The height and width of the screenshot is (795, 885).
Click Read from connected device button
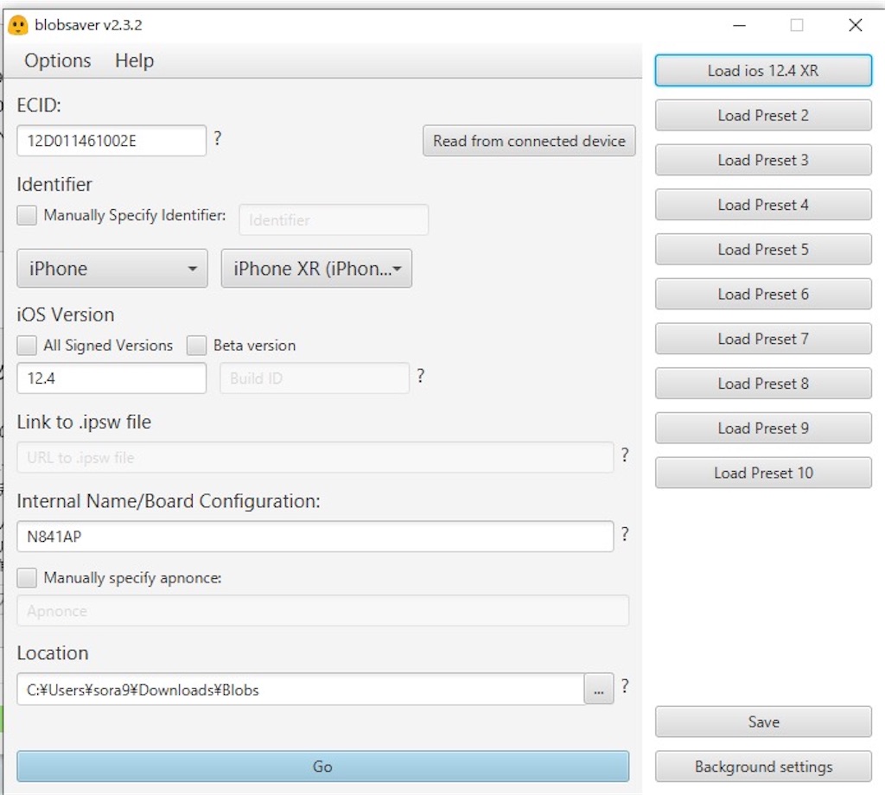[x=529, y=141]
